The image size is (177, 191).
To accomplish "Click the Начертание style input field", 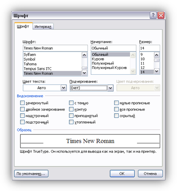I will (x=114, y=48).
